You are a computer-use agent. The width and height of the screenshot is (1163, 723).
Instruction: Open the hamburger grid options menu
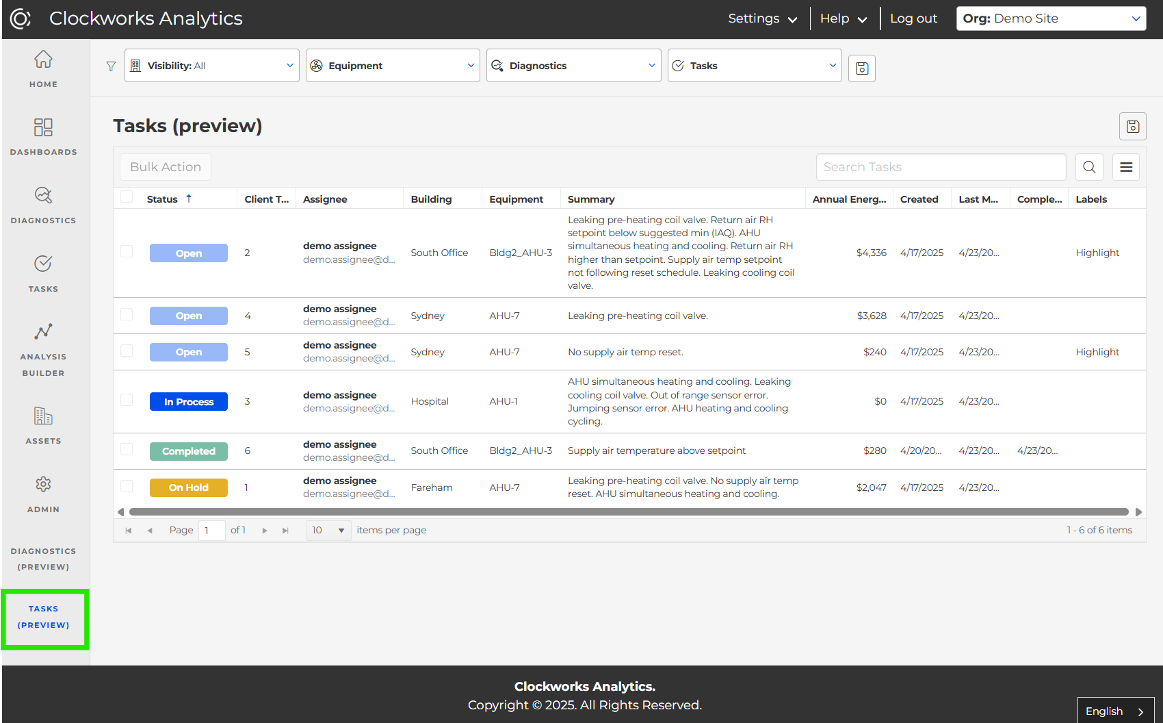[x=1126, y=167]
